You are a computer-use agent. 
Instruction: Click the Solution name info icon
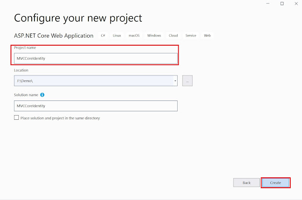pos(42,95)
